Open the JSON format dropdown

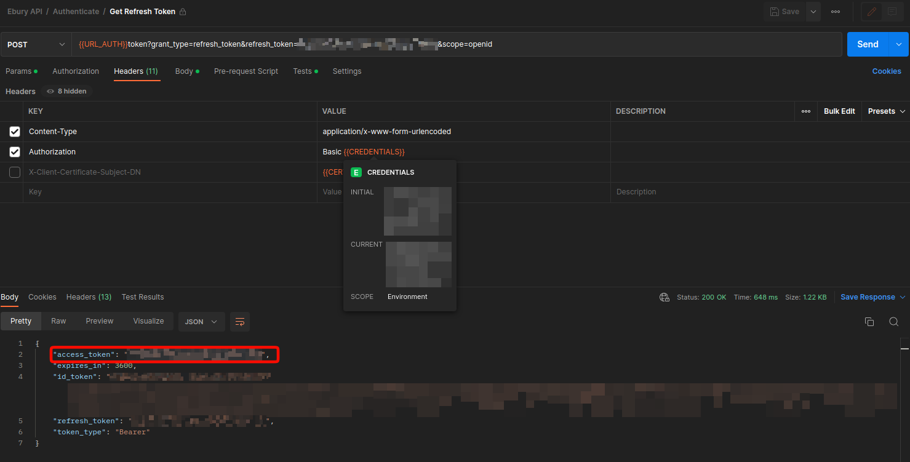click(201, 322)
